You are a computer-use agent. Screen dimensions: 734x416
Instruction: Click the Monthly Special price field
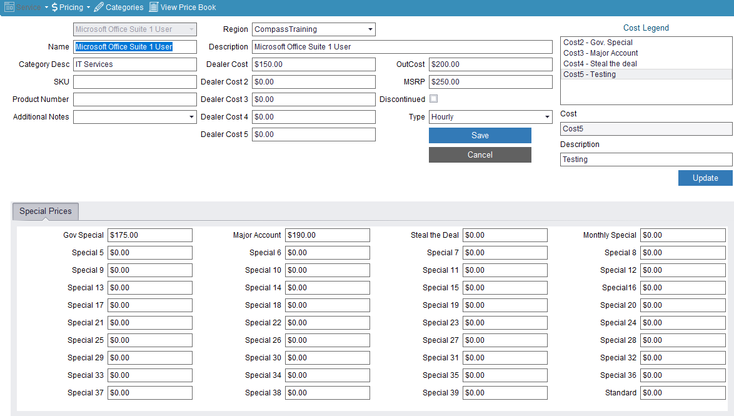pyautogui.click(x=683, y=235)
